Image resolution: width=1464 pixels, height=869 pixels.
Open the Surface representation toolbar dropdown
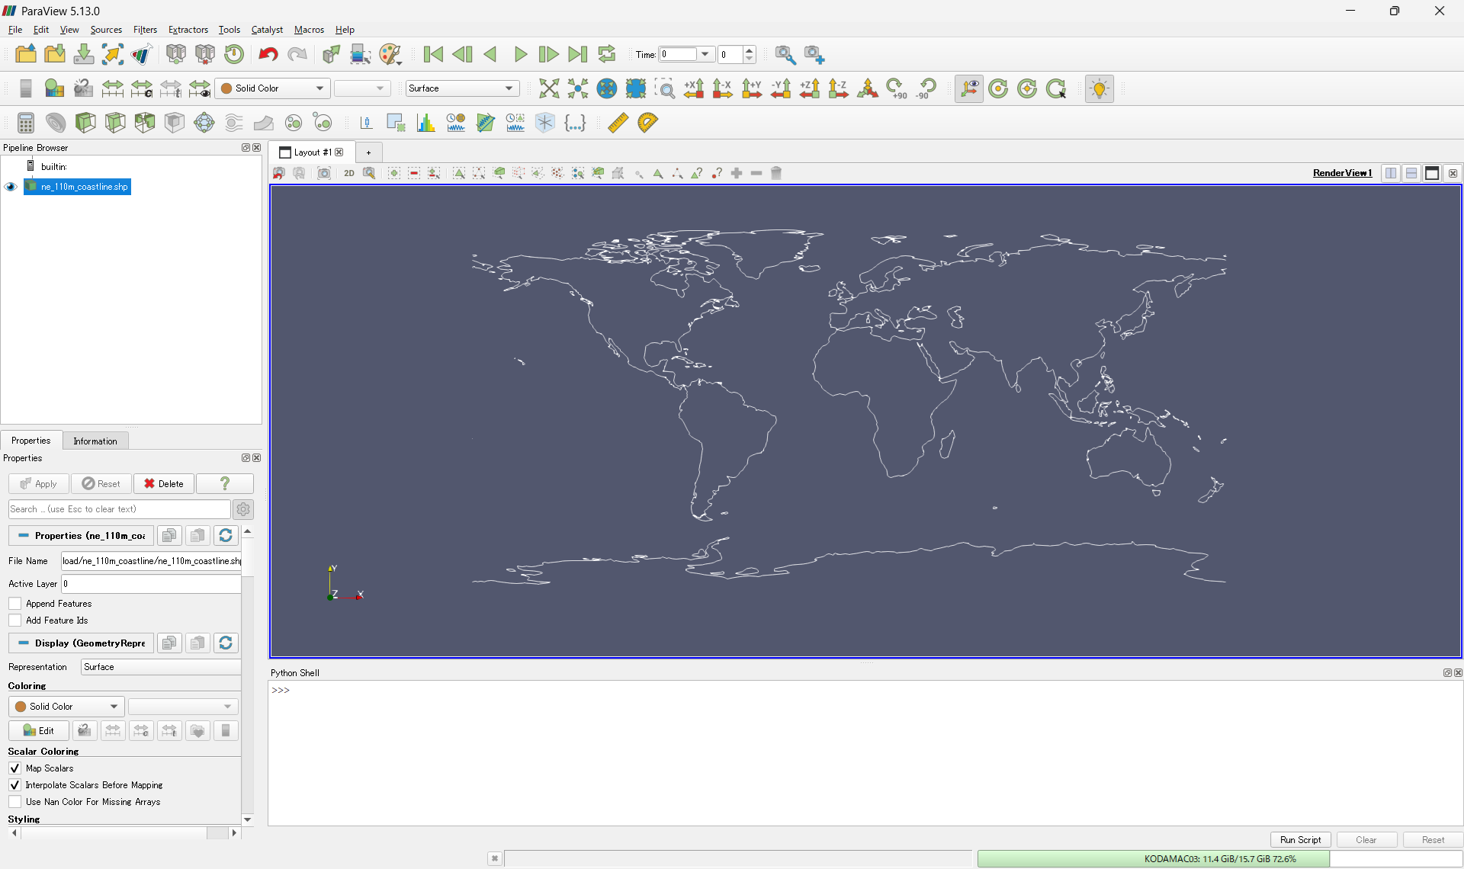tap(462, 88)
